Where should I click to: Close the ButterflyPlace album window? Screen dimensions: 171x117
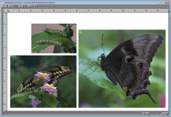[167, 2]
